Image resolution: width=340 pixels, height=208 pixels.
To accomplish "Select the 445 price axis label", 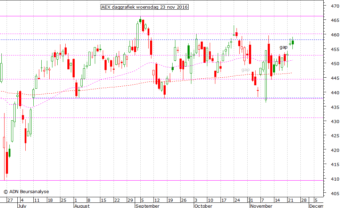I will tap(335, 78).
